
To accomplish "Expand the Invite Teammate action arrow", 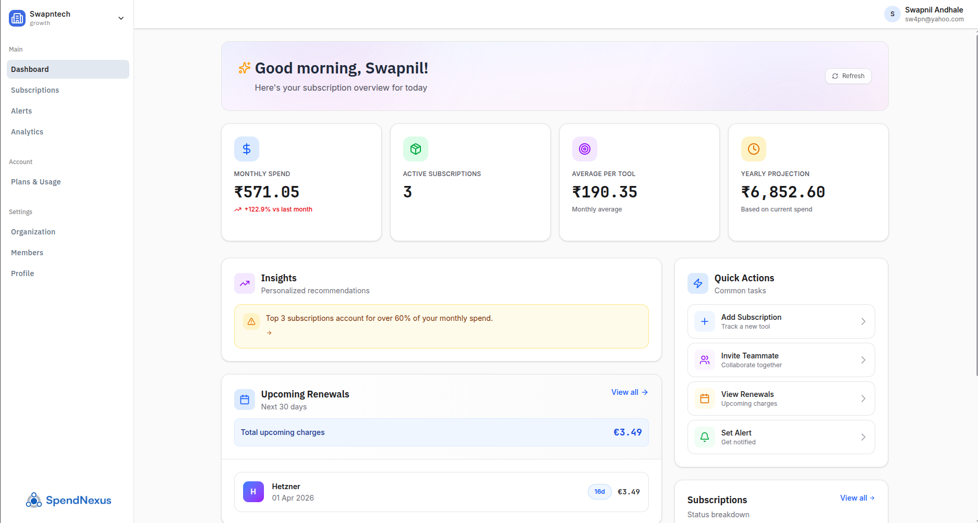I will click(863, 360).
